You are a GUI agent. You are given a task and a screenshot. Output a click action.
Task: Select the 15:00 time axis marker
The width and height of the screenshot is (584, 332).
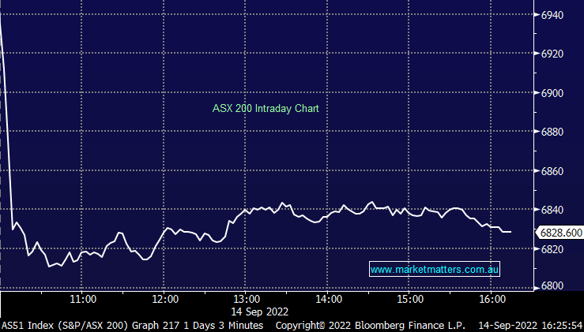point(410,300)
